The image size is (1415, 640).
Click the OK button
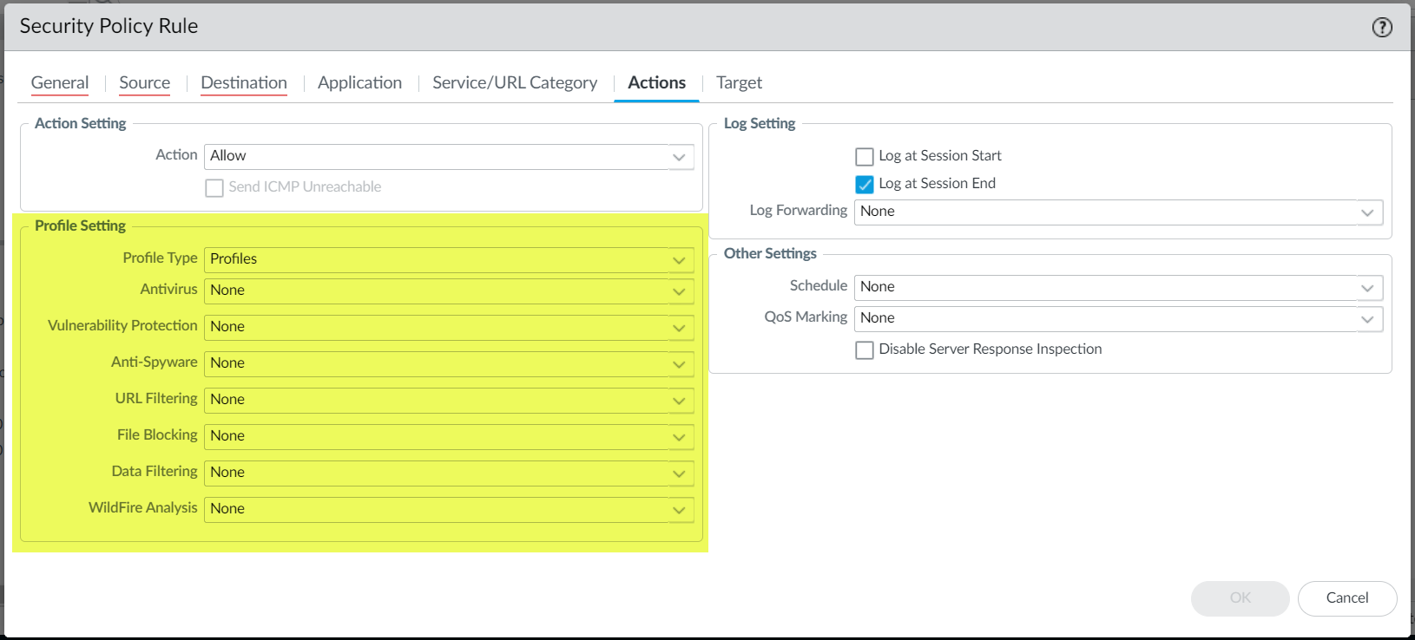coord(1240,598)
